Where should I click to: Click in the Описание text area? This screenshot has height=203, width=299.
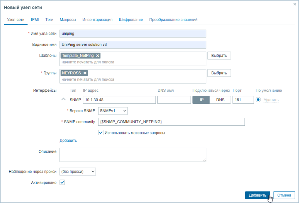pyautogui.click(x=133, y=155)
